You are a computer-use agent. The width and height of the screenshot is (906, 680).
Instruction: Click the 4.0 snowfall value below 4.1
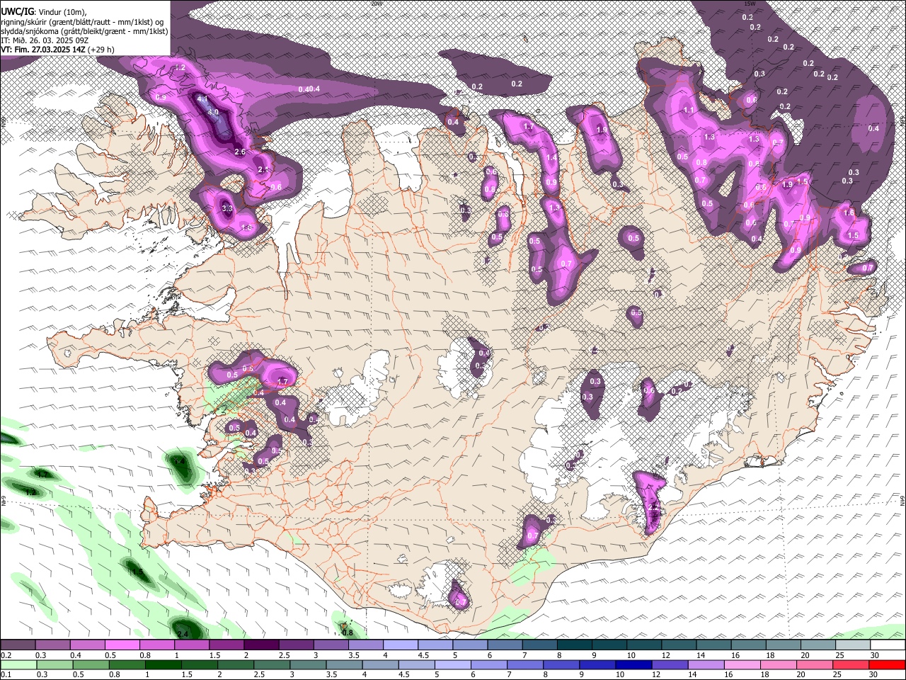point(213,113)
